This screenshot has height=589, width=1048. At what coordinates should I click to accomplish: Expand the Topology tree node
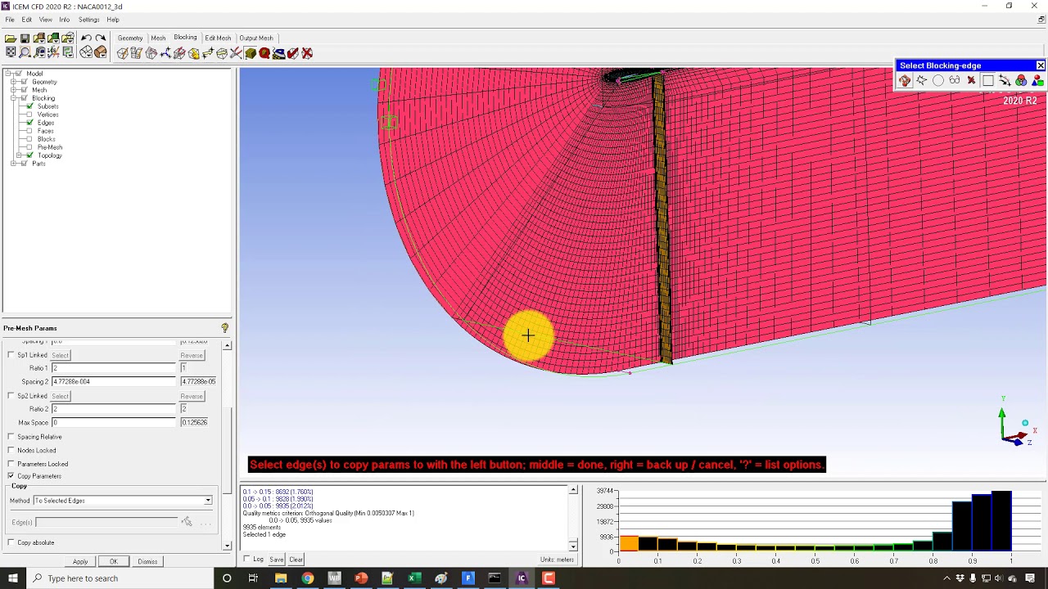19,155
